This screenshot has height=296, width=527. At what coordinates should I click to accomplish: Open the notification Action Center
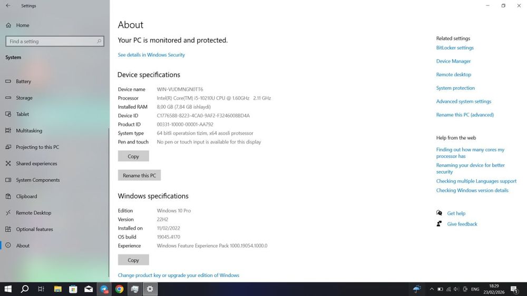click(x=514, y=289)
